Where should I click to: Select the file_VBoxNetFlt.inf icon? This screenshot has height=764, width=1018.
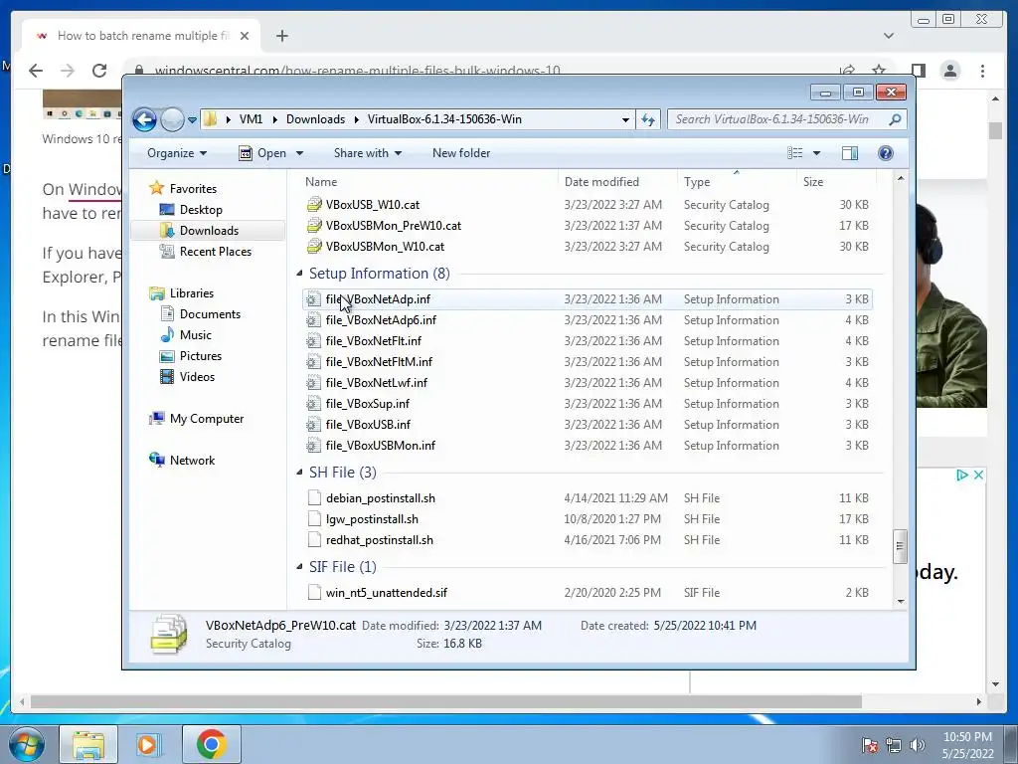[313, 341]
